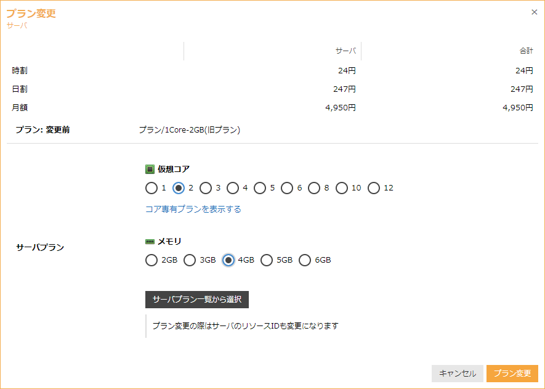Choose 8 virtual cores

[x=314, y=188]
